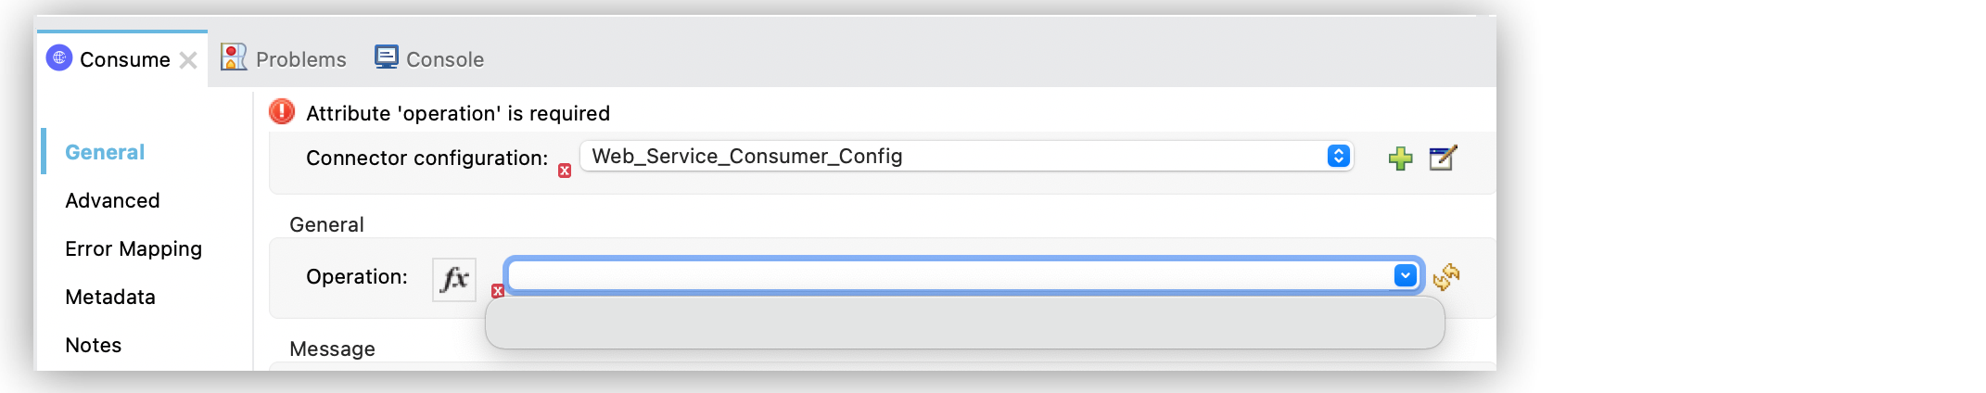Click the Console monitor icon
Image resolution: width=1986 pixels, height=393 pixels.
pyautogui.click(x=386, y=57)
